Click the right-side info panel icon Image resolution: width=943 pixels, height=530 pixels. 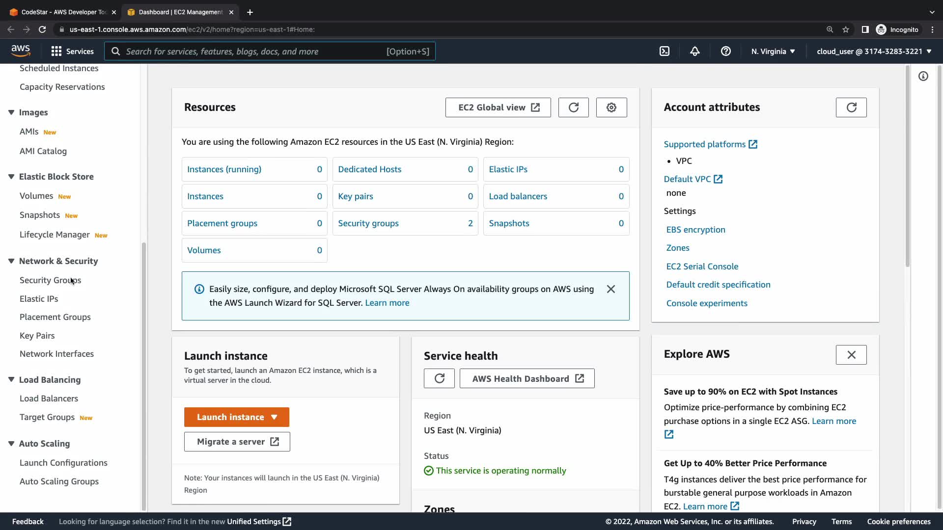coord(923,76)
